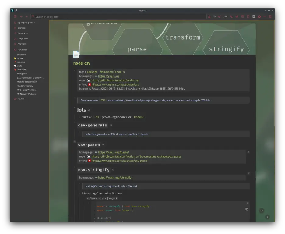
Task: Open the https://csv.js.org homepage link
Action: [109, 76]
